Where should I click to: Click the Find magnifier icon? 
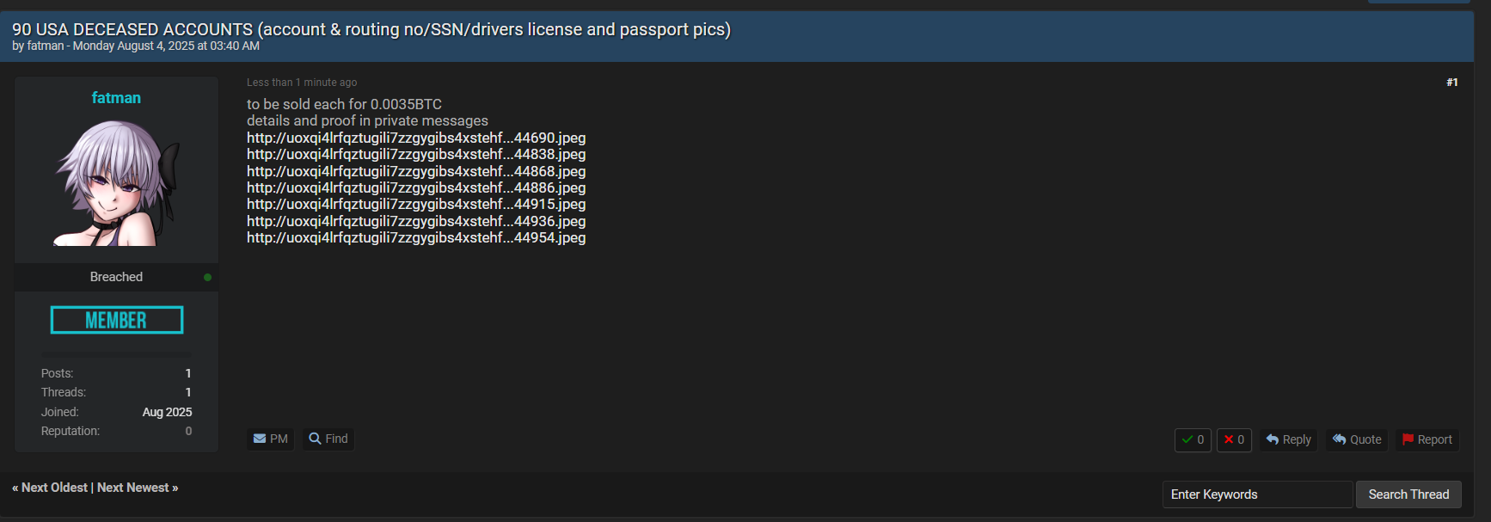315,439
